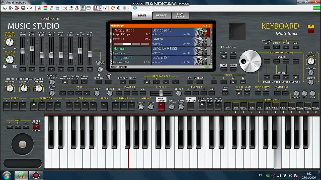Click the MASTER VOLUME knob
Image resolution: width=321 pixels, height=180 pixels.
[10, 42]
